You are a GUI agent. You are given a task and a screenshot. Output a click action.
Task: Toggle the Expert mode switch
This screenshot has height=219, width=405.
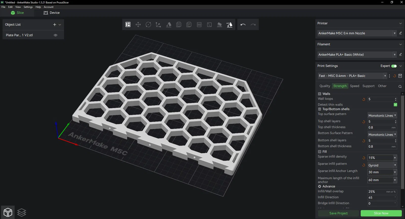[x=394, y=66]
